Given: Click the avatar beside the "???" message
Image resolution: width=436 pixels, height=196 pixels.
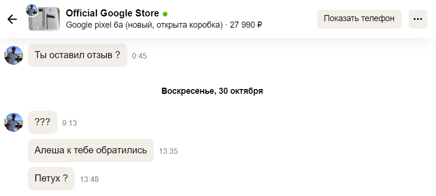Looking at the screenshot, I should 14,122.
